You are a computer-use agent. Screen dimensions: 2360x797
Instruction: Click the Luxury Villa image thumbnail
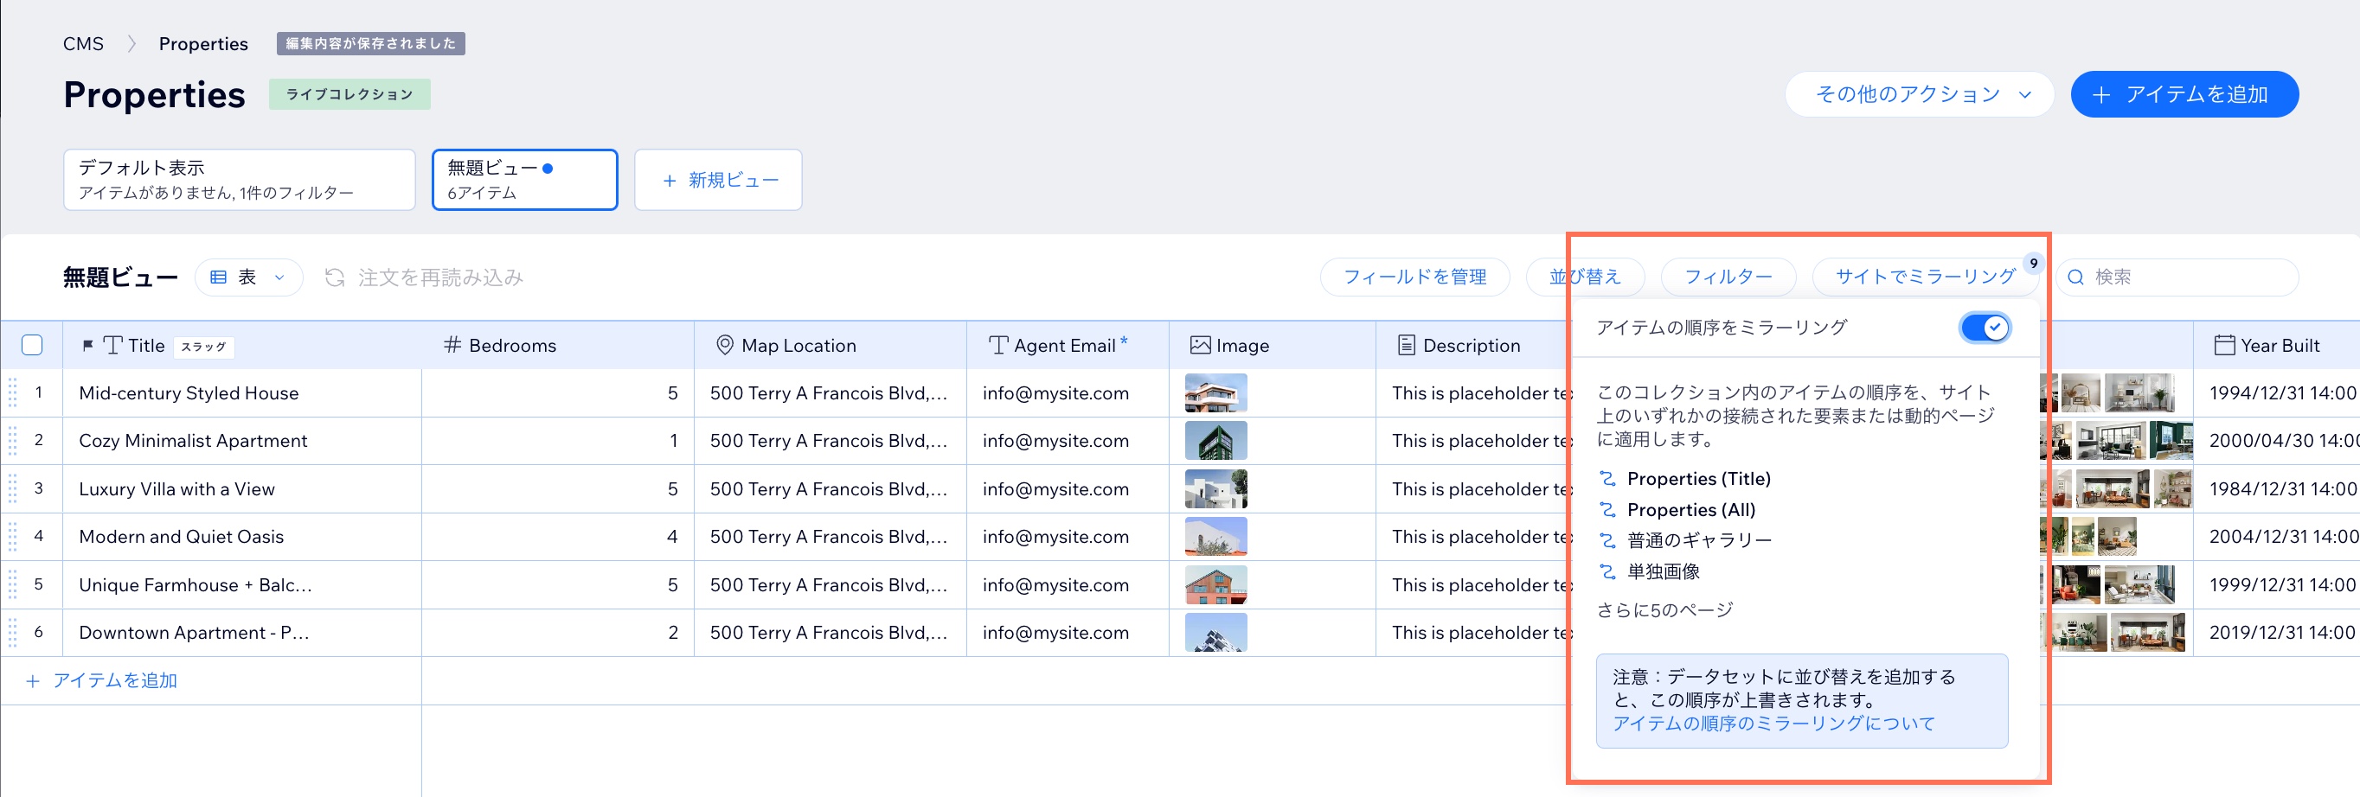1215,488
